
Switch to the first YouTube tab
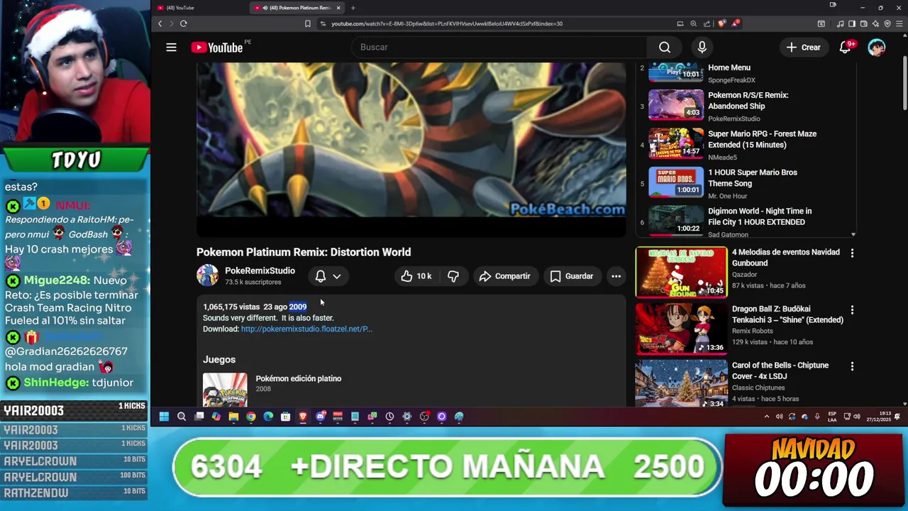pyautogui.click(x=199, y=8)
